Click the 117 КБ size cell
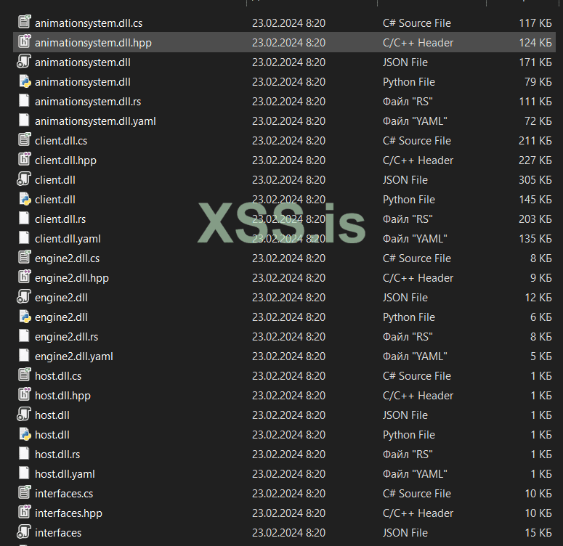The height and width of the screenshot is (546, 563). [x=535, y=23]
